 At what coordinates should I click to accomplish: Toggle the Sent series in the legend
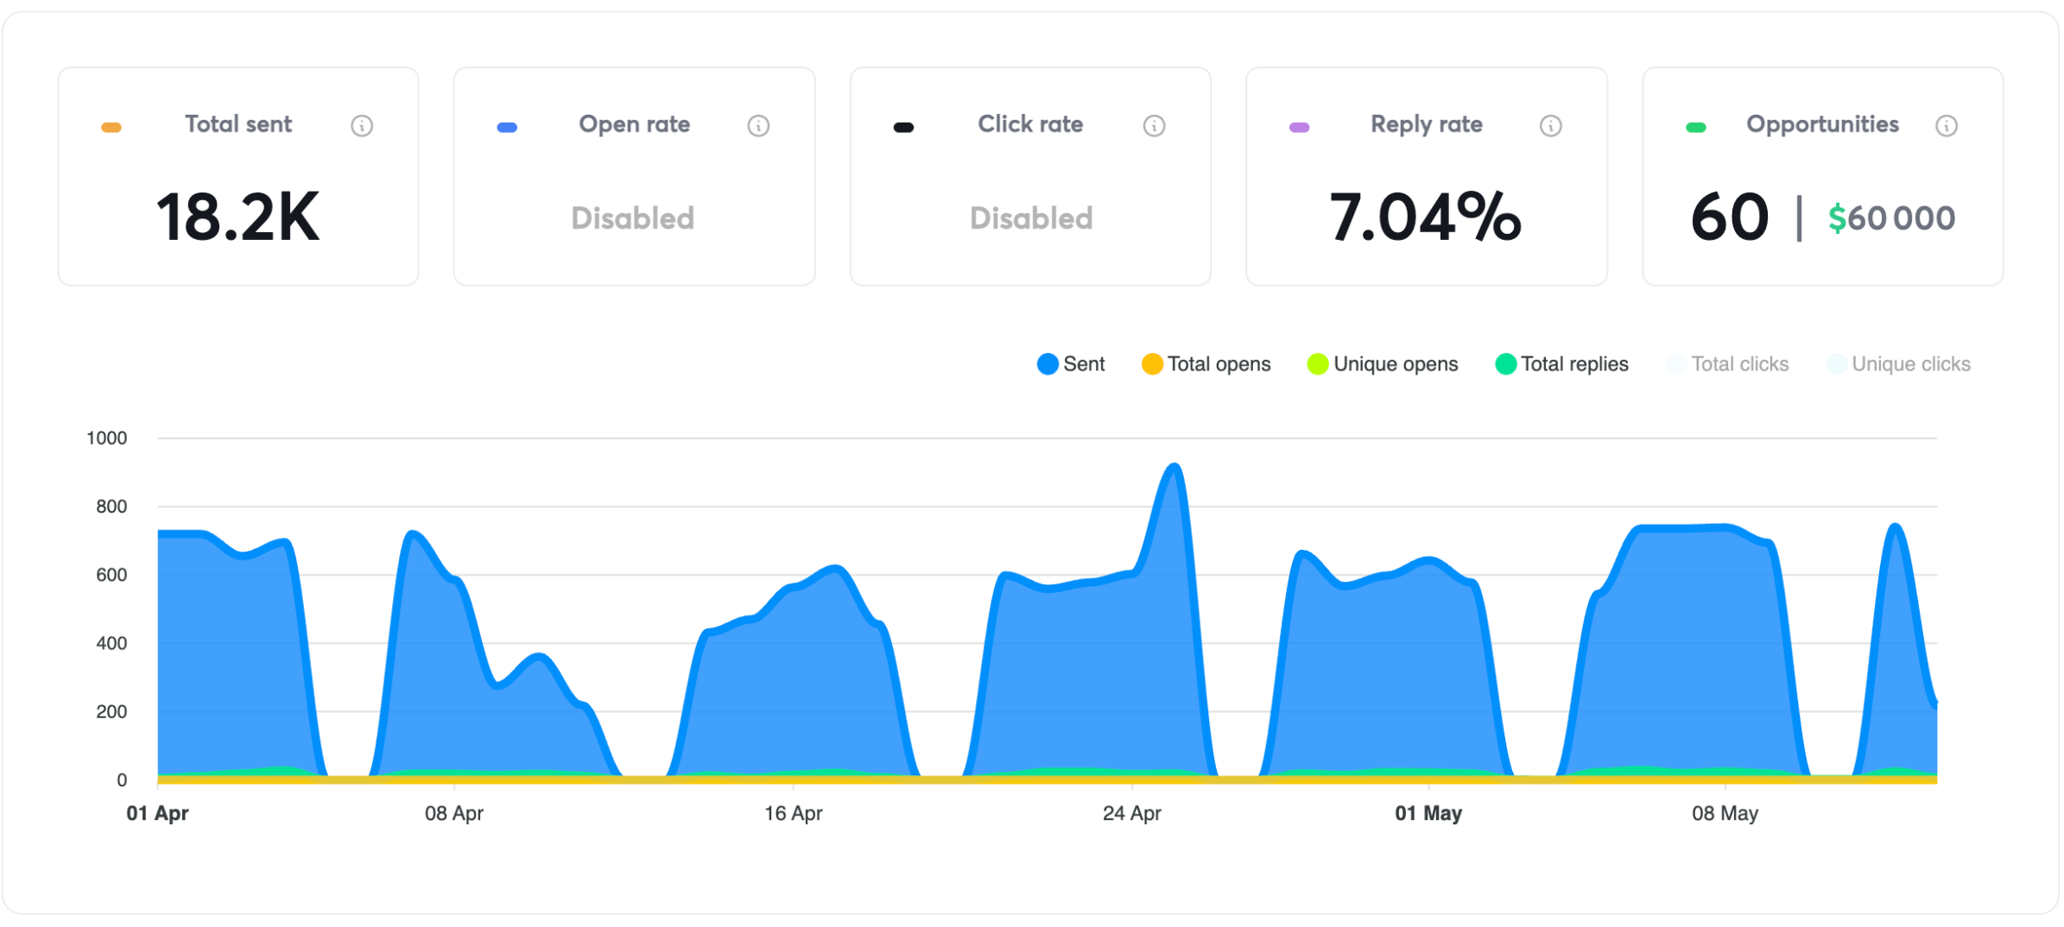coord(1070,363)
